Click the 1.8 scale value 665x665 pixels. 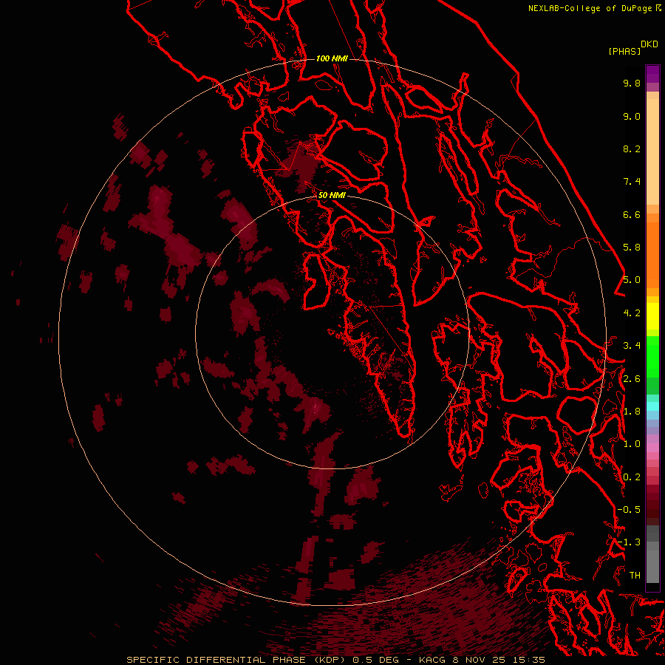coord(632,412)
